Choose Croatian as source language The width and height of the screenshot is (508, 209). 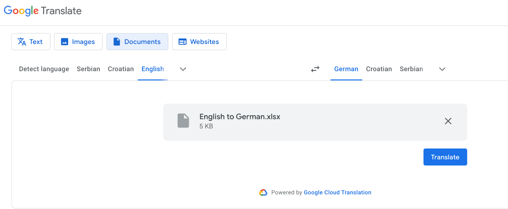(121, 69)
